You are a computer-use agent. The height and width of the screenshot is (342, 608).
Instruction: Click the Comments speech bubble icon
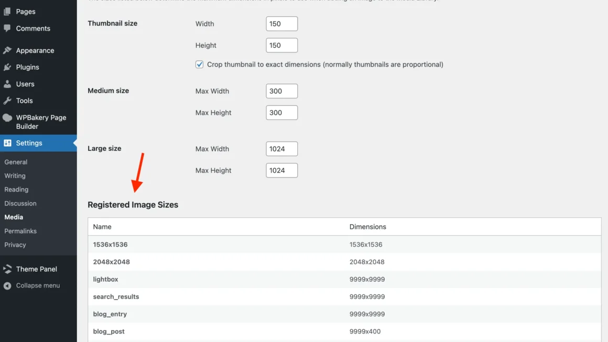7,28
